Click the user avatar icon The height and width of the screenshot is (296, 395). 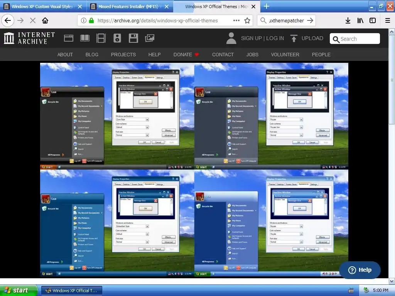231,38
